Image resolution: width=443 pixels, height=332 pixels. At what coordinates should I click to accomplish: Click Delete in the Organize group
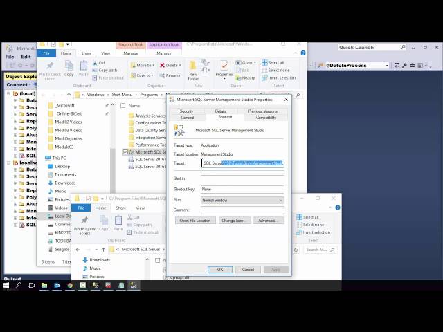pyautogui.click(x=170, y=65)
